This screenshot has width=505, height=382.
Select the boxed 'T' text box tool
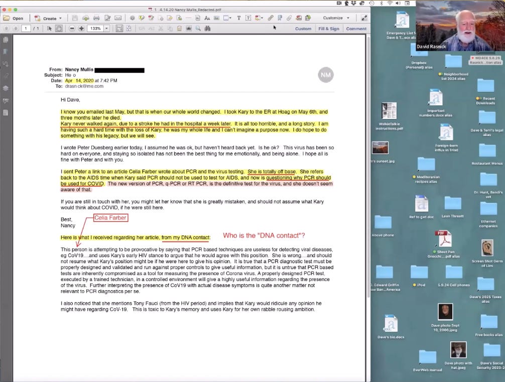248,18
